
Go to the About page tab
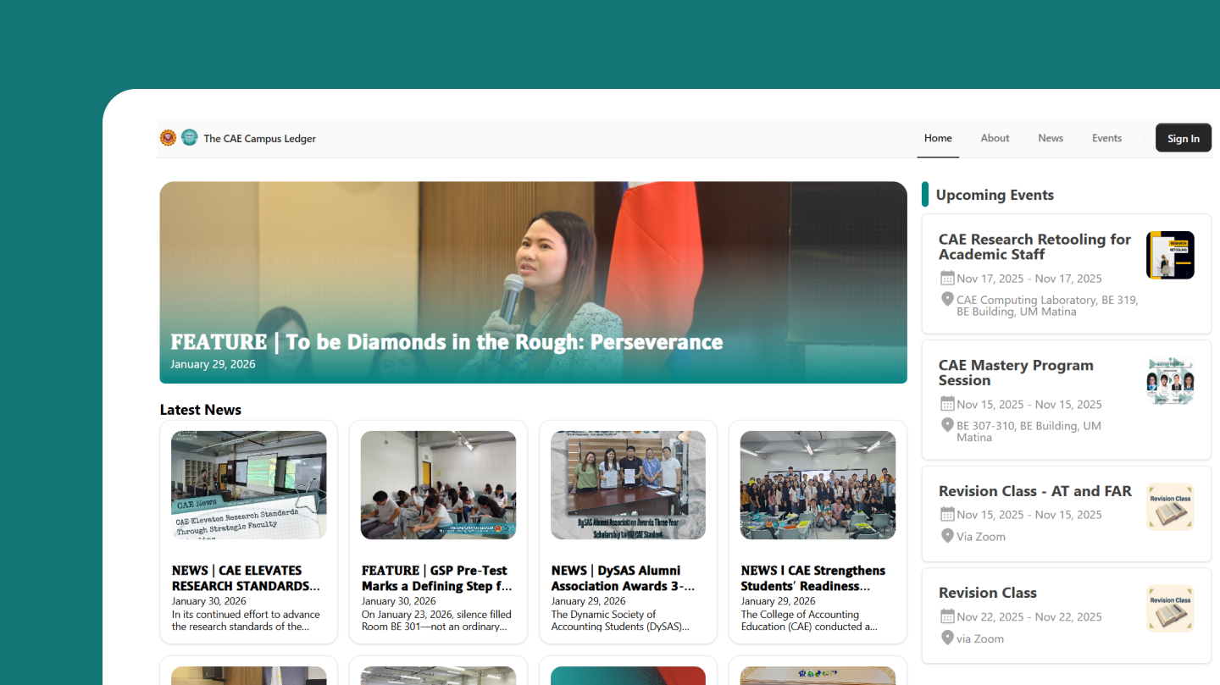point(995,138)
